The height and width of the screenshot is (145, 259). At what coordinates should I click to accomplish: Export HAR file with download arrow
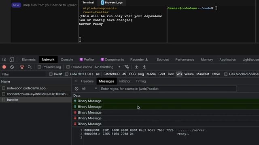click(144, 67)
